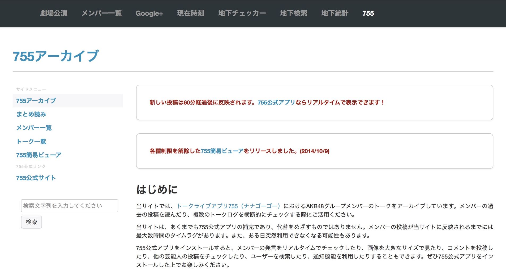506x271 pixels.
Task: Click the (2014/10/9) release date text
Action: 315,151
